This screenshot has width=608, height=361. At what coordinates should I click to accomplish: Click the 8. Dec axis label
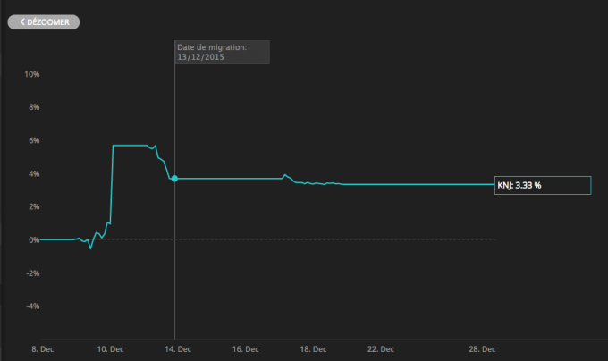43,349
